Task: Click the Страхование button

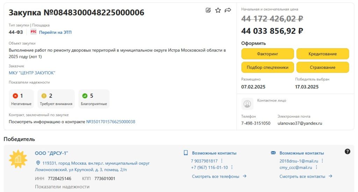Action: pyautogui.click(x=322, y=67)
